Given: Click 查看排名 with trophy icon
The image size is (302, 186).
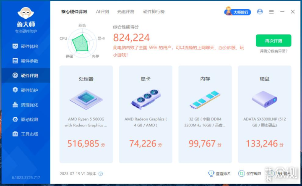Looking at the screenshot, I should click(219, 174).
